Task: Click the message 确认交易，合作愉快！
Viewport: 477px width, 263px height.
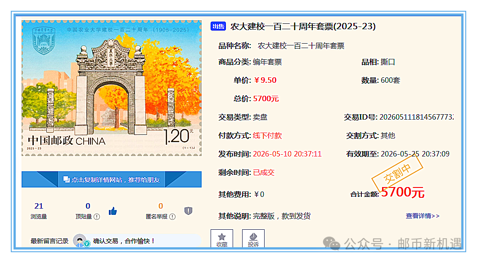Action: tap(124, 241)
